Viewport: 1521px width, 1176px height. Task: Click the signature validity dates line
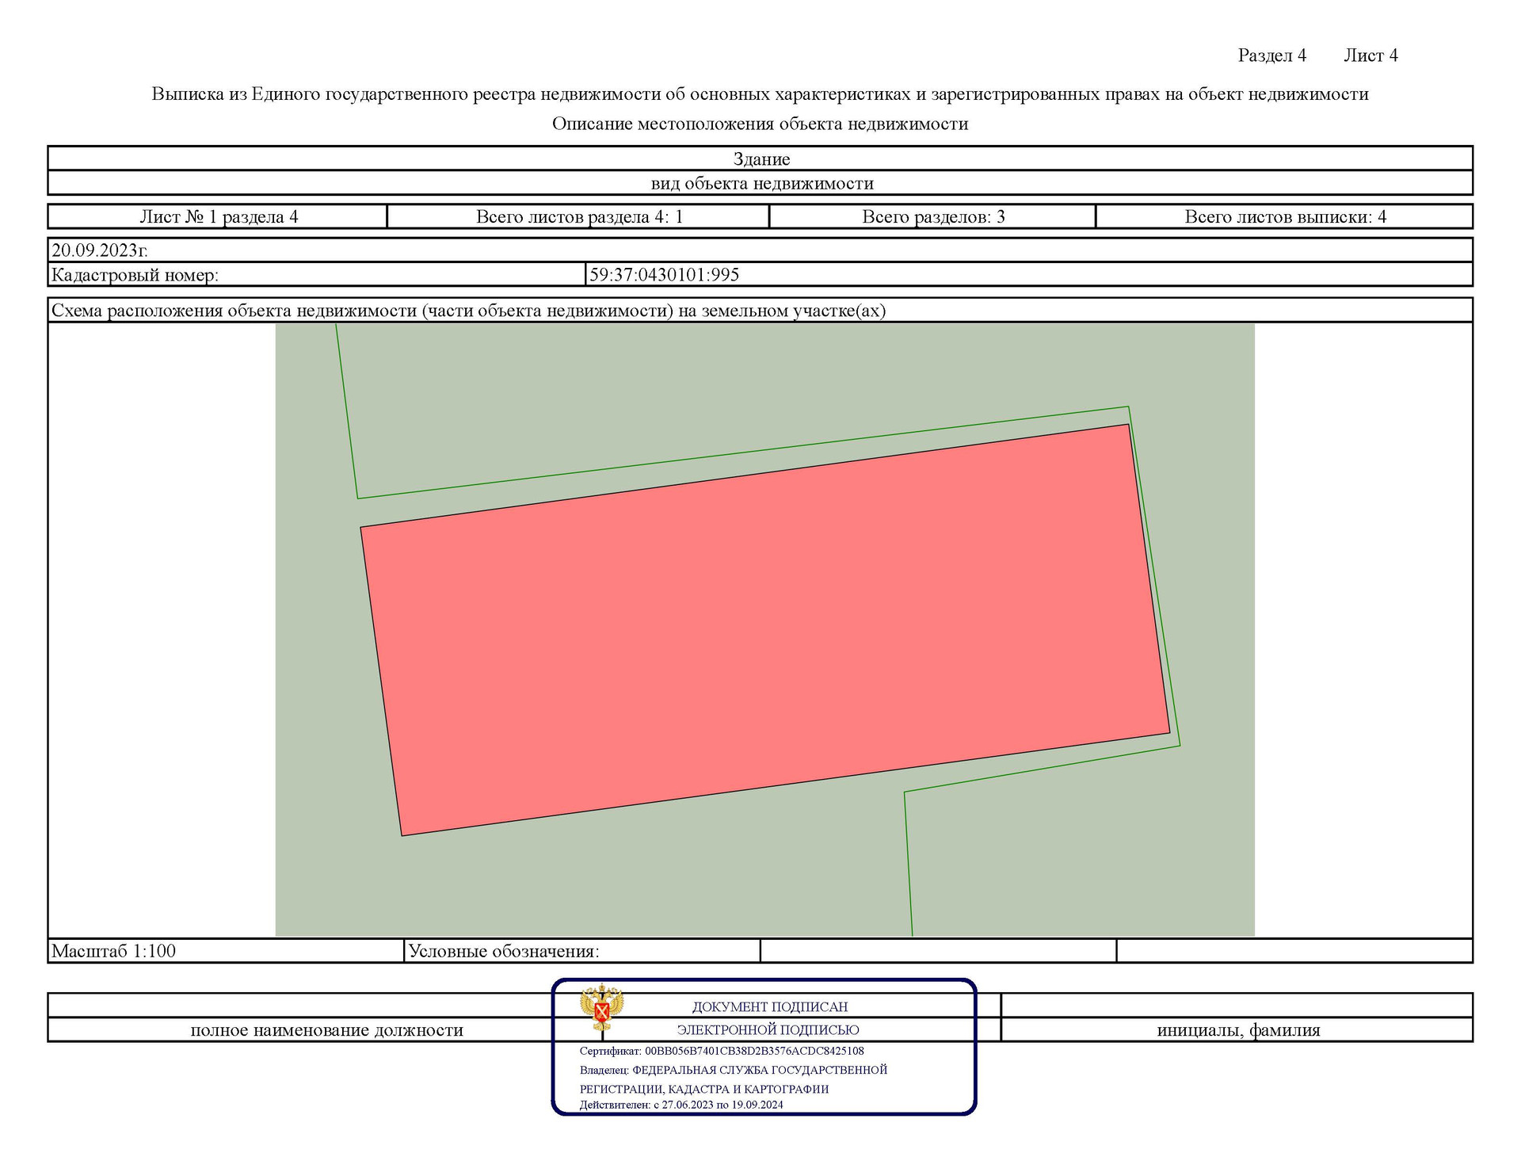(x=680, y=1105)
